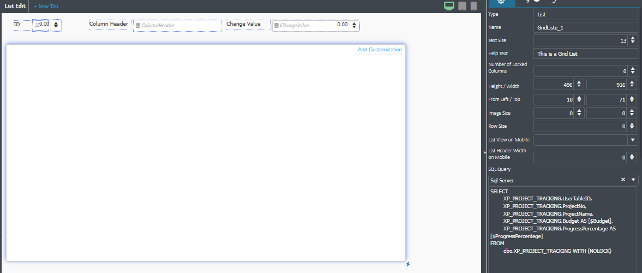Switch to desktop monitor preview
The image size is (642, 273).
(449, 6)
